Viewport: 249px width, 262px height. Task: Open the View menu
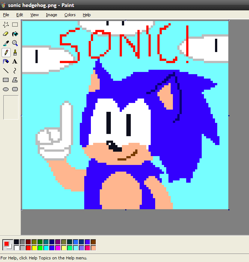tap(34, 15)
